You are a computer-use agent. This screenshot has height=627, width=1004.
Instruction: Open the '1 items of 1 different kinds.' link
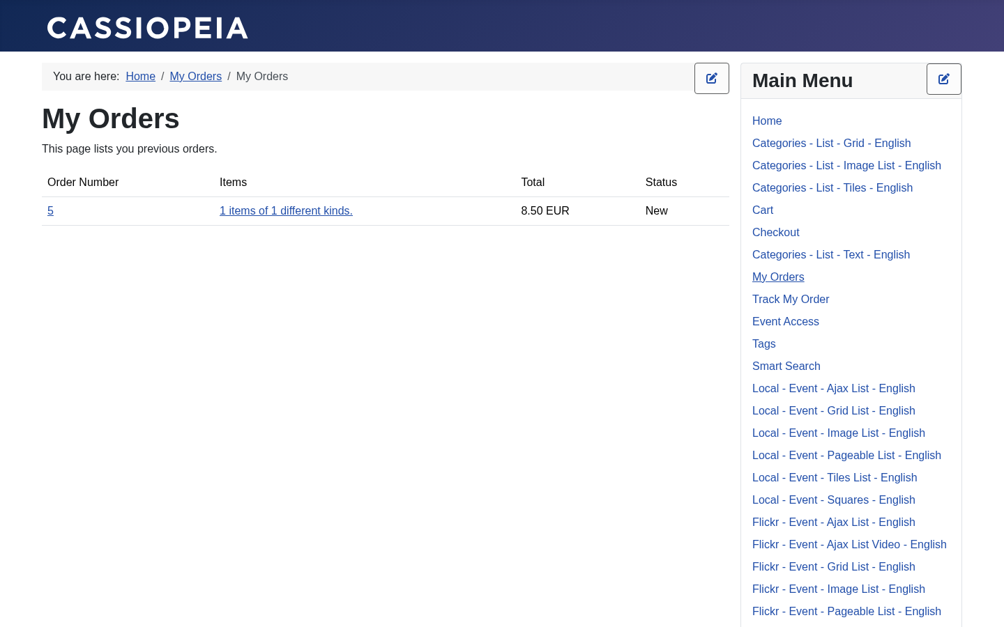coord(286,211)
